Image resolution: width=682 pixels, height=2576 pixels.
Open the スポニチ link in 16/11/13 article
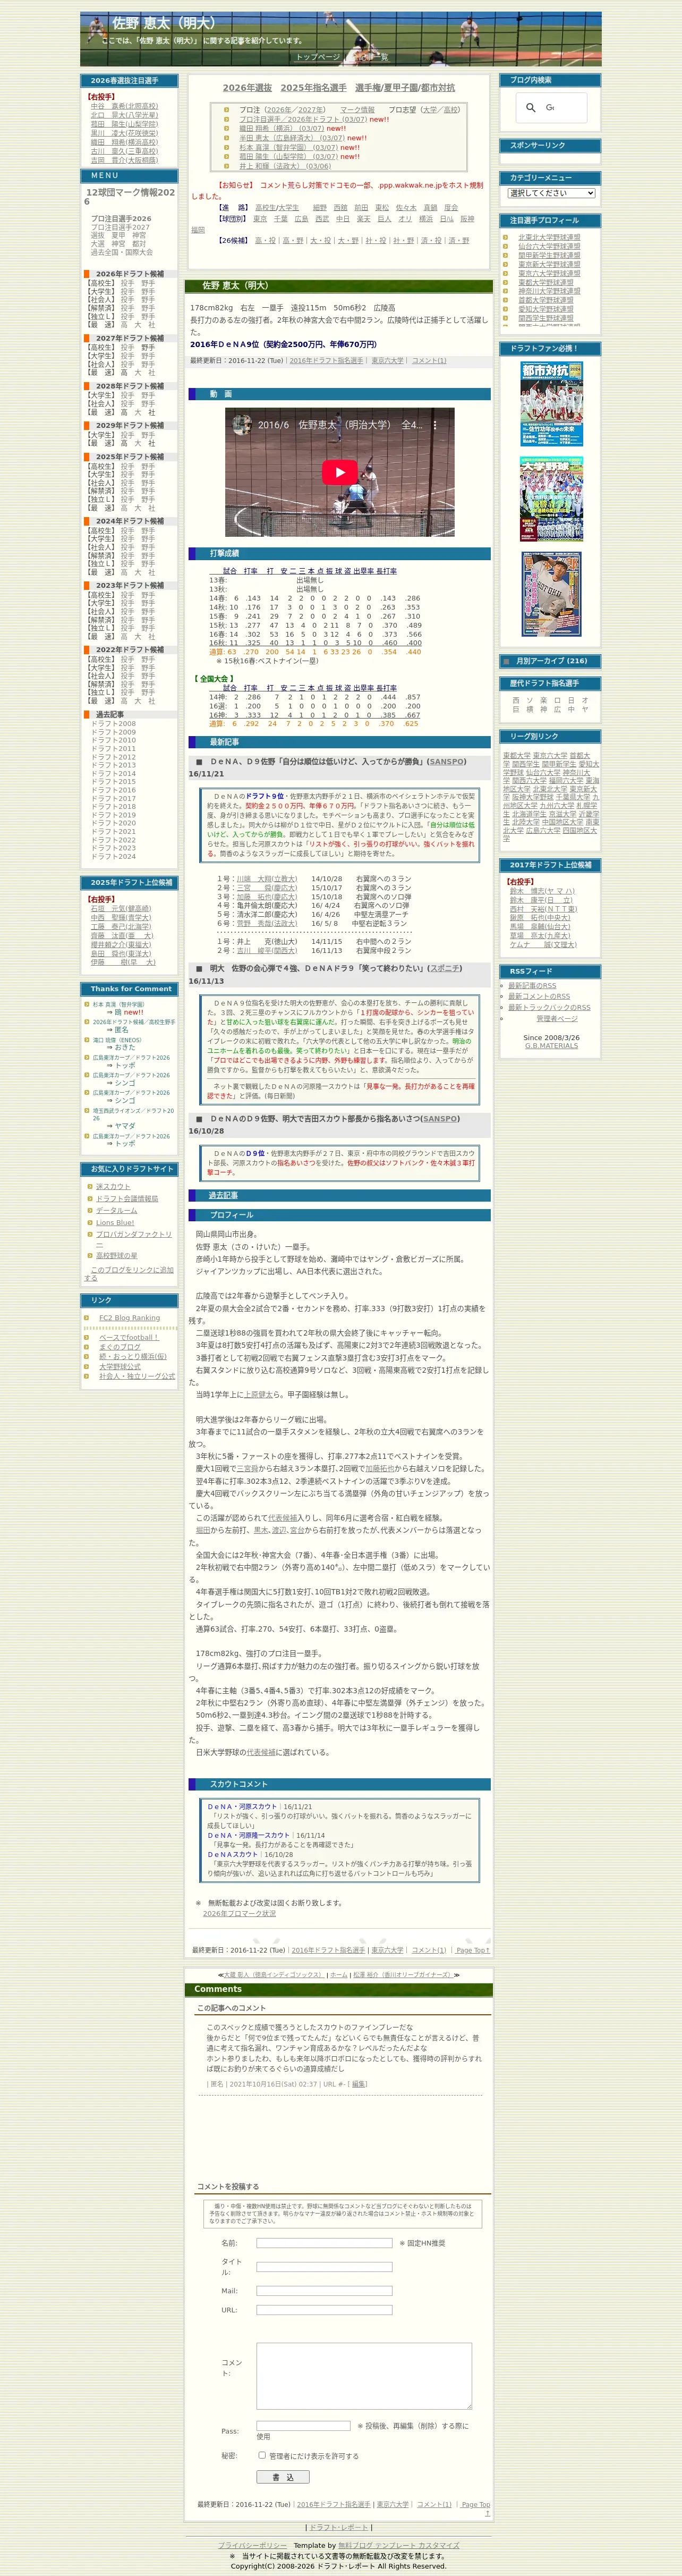[446, 968]
